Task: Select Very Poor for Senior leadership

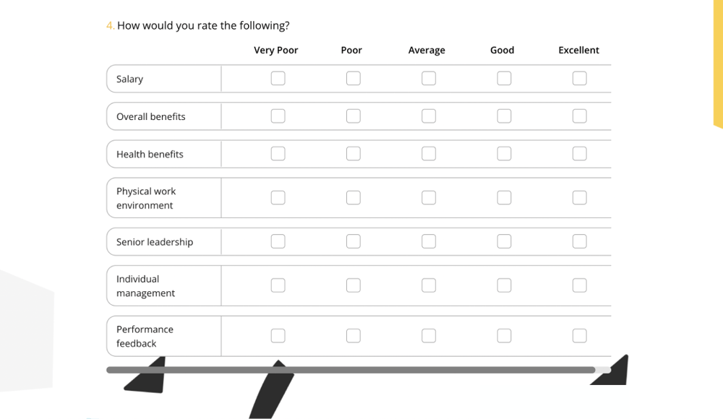Action: (278, 241)
